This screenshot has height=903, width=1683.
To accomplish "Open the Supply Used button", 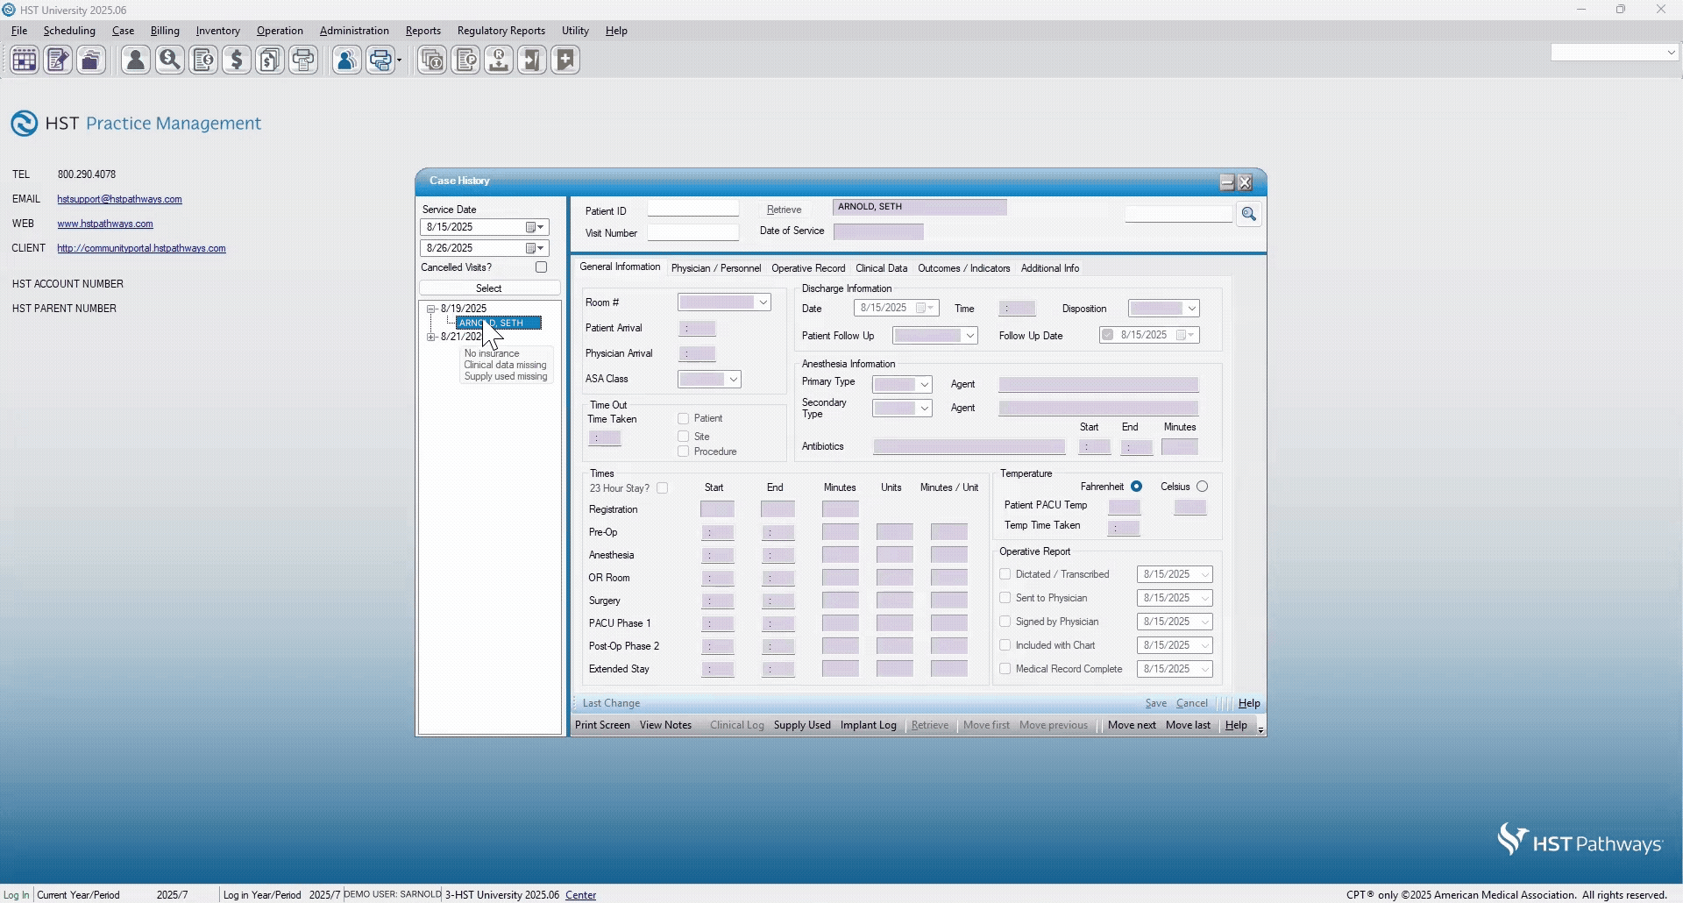I will pyautogui.click(x=802, y=725).
